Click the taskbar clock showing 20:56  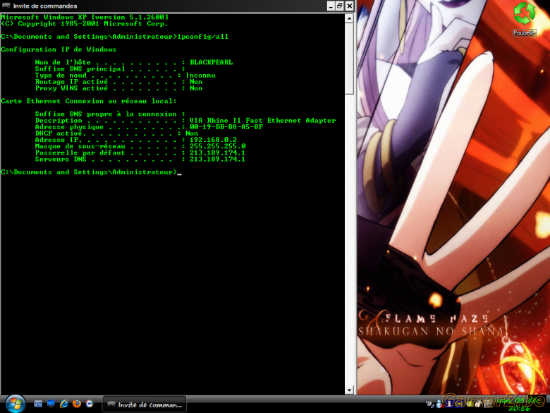(x=520, y=409)
